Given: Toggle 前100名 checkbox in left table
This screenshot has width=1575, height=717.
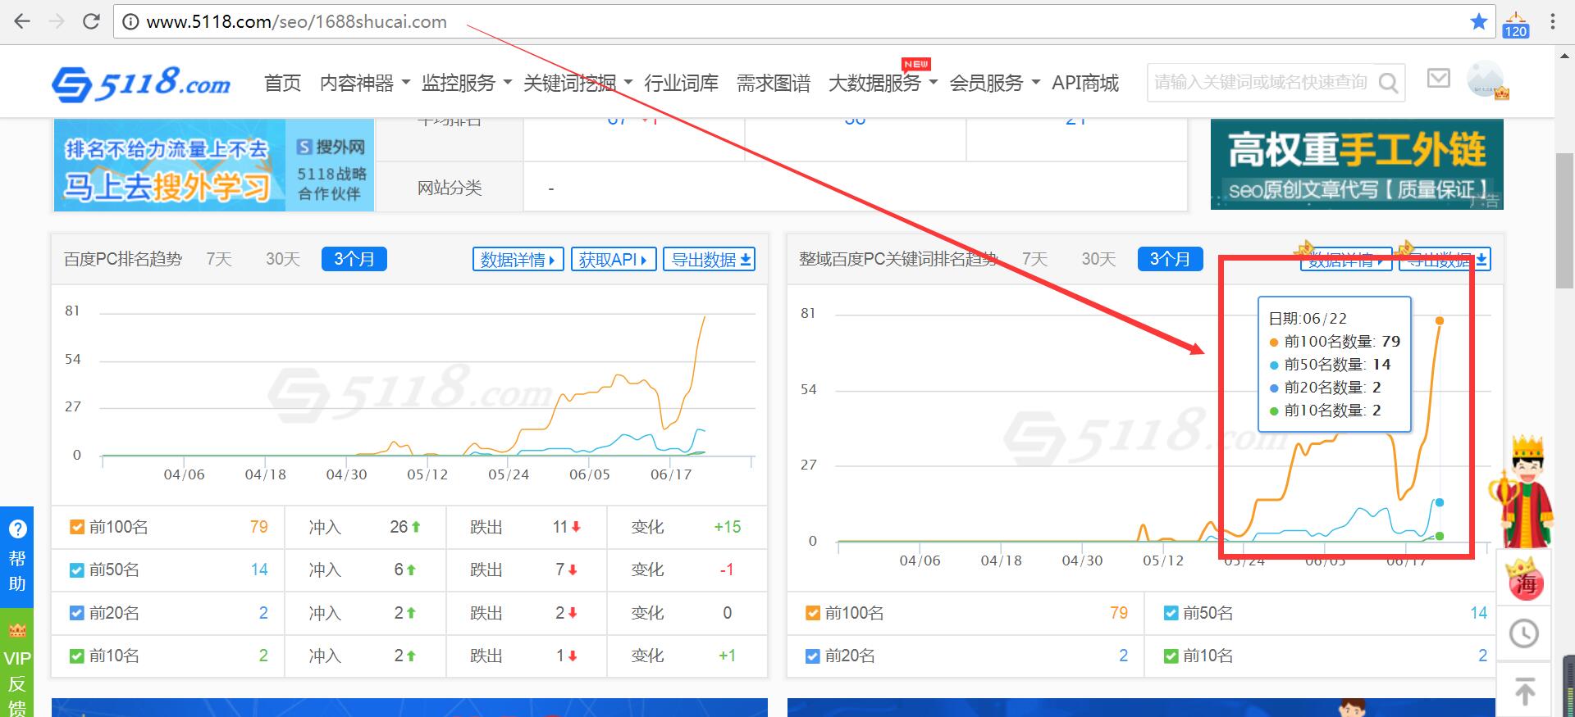Looking at the screenshot, I should click(x=77, y=527).
